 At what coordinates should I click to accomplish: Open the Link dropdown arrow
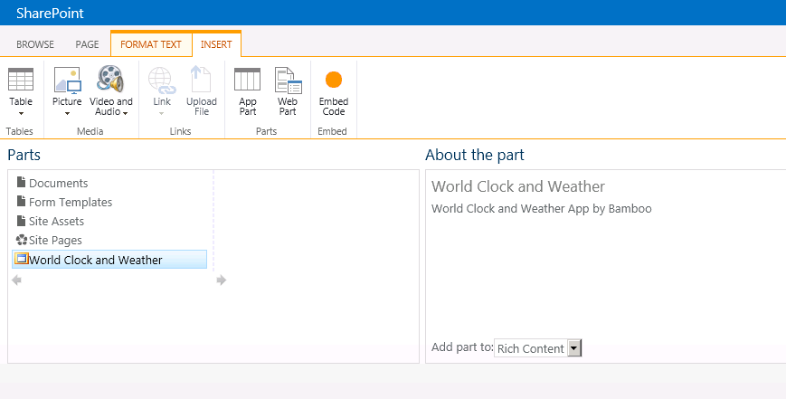(x=162, y=114)
